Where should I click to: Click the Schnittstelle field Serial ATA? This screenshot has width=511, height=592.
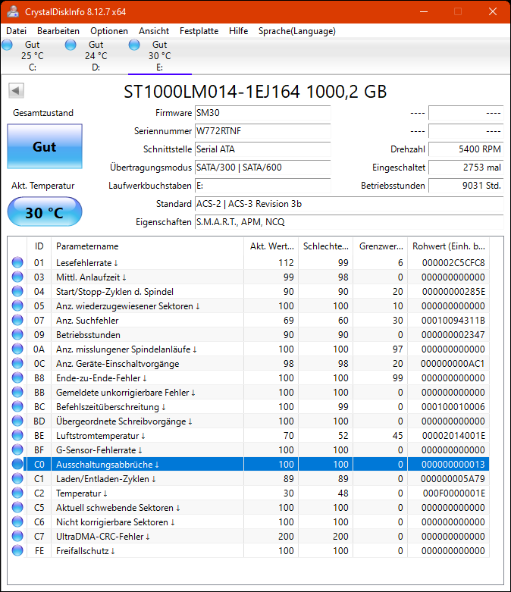pyautogui.click(x=263, y=149)
